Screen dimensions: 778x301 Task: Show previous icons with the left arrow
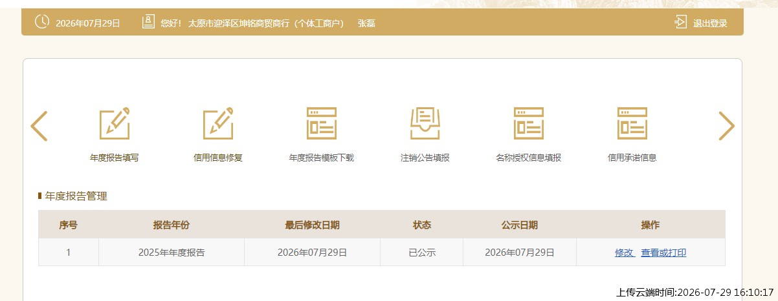point(39,126)
